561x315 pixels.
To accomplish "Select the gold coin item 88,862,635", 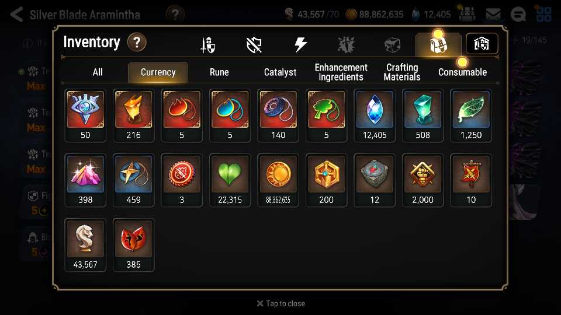I will click(x=278, y=180).
